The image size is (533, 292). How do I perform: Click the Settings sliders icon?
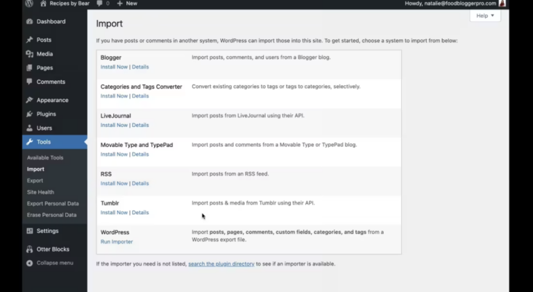[x=30, y=231]
